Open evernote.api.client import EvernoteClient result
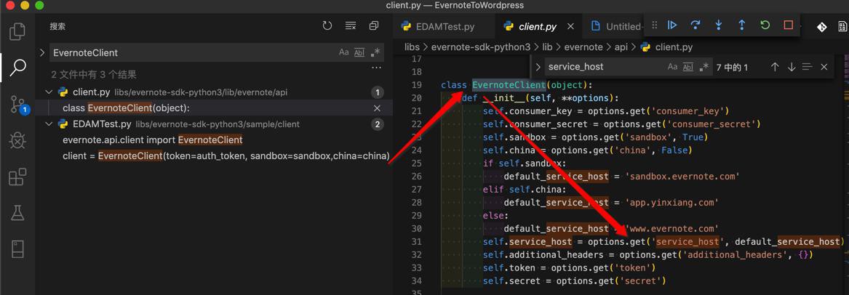The height and width of the screenshot is (295, 849). click(x=153, y=140)
